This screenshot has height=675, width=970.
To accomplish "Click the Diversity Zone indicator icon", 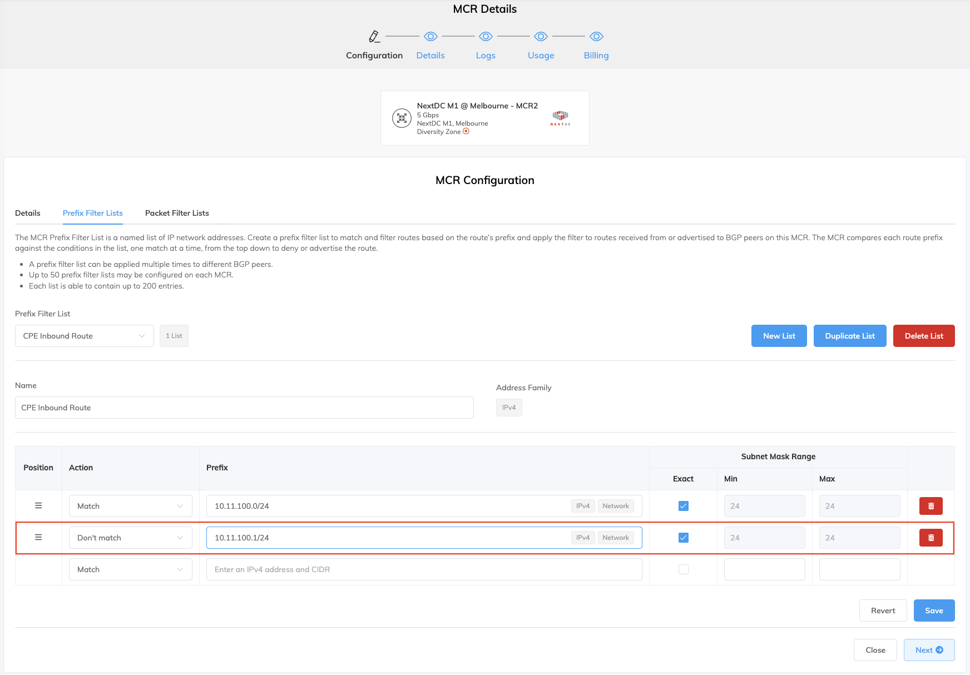I will click(466, 132).
